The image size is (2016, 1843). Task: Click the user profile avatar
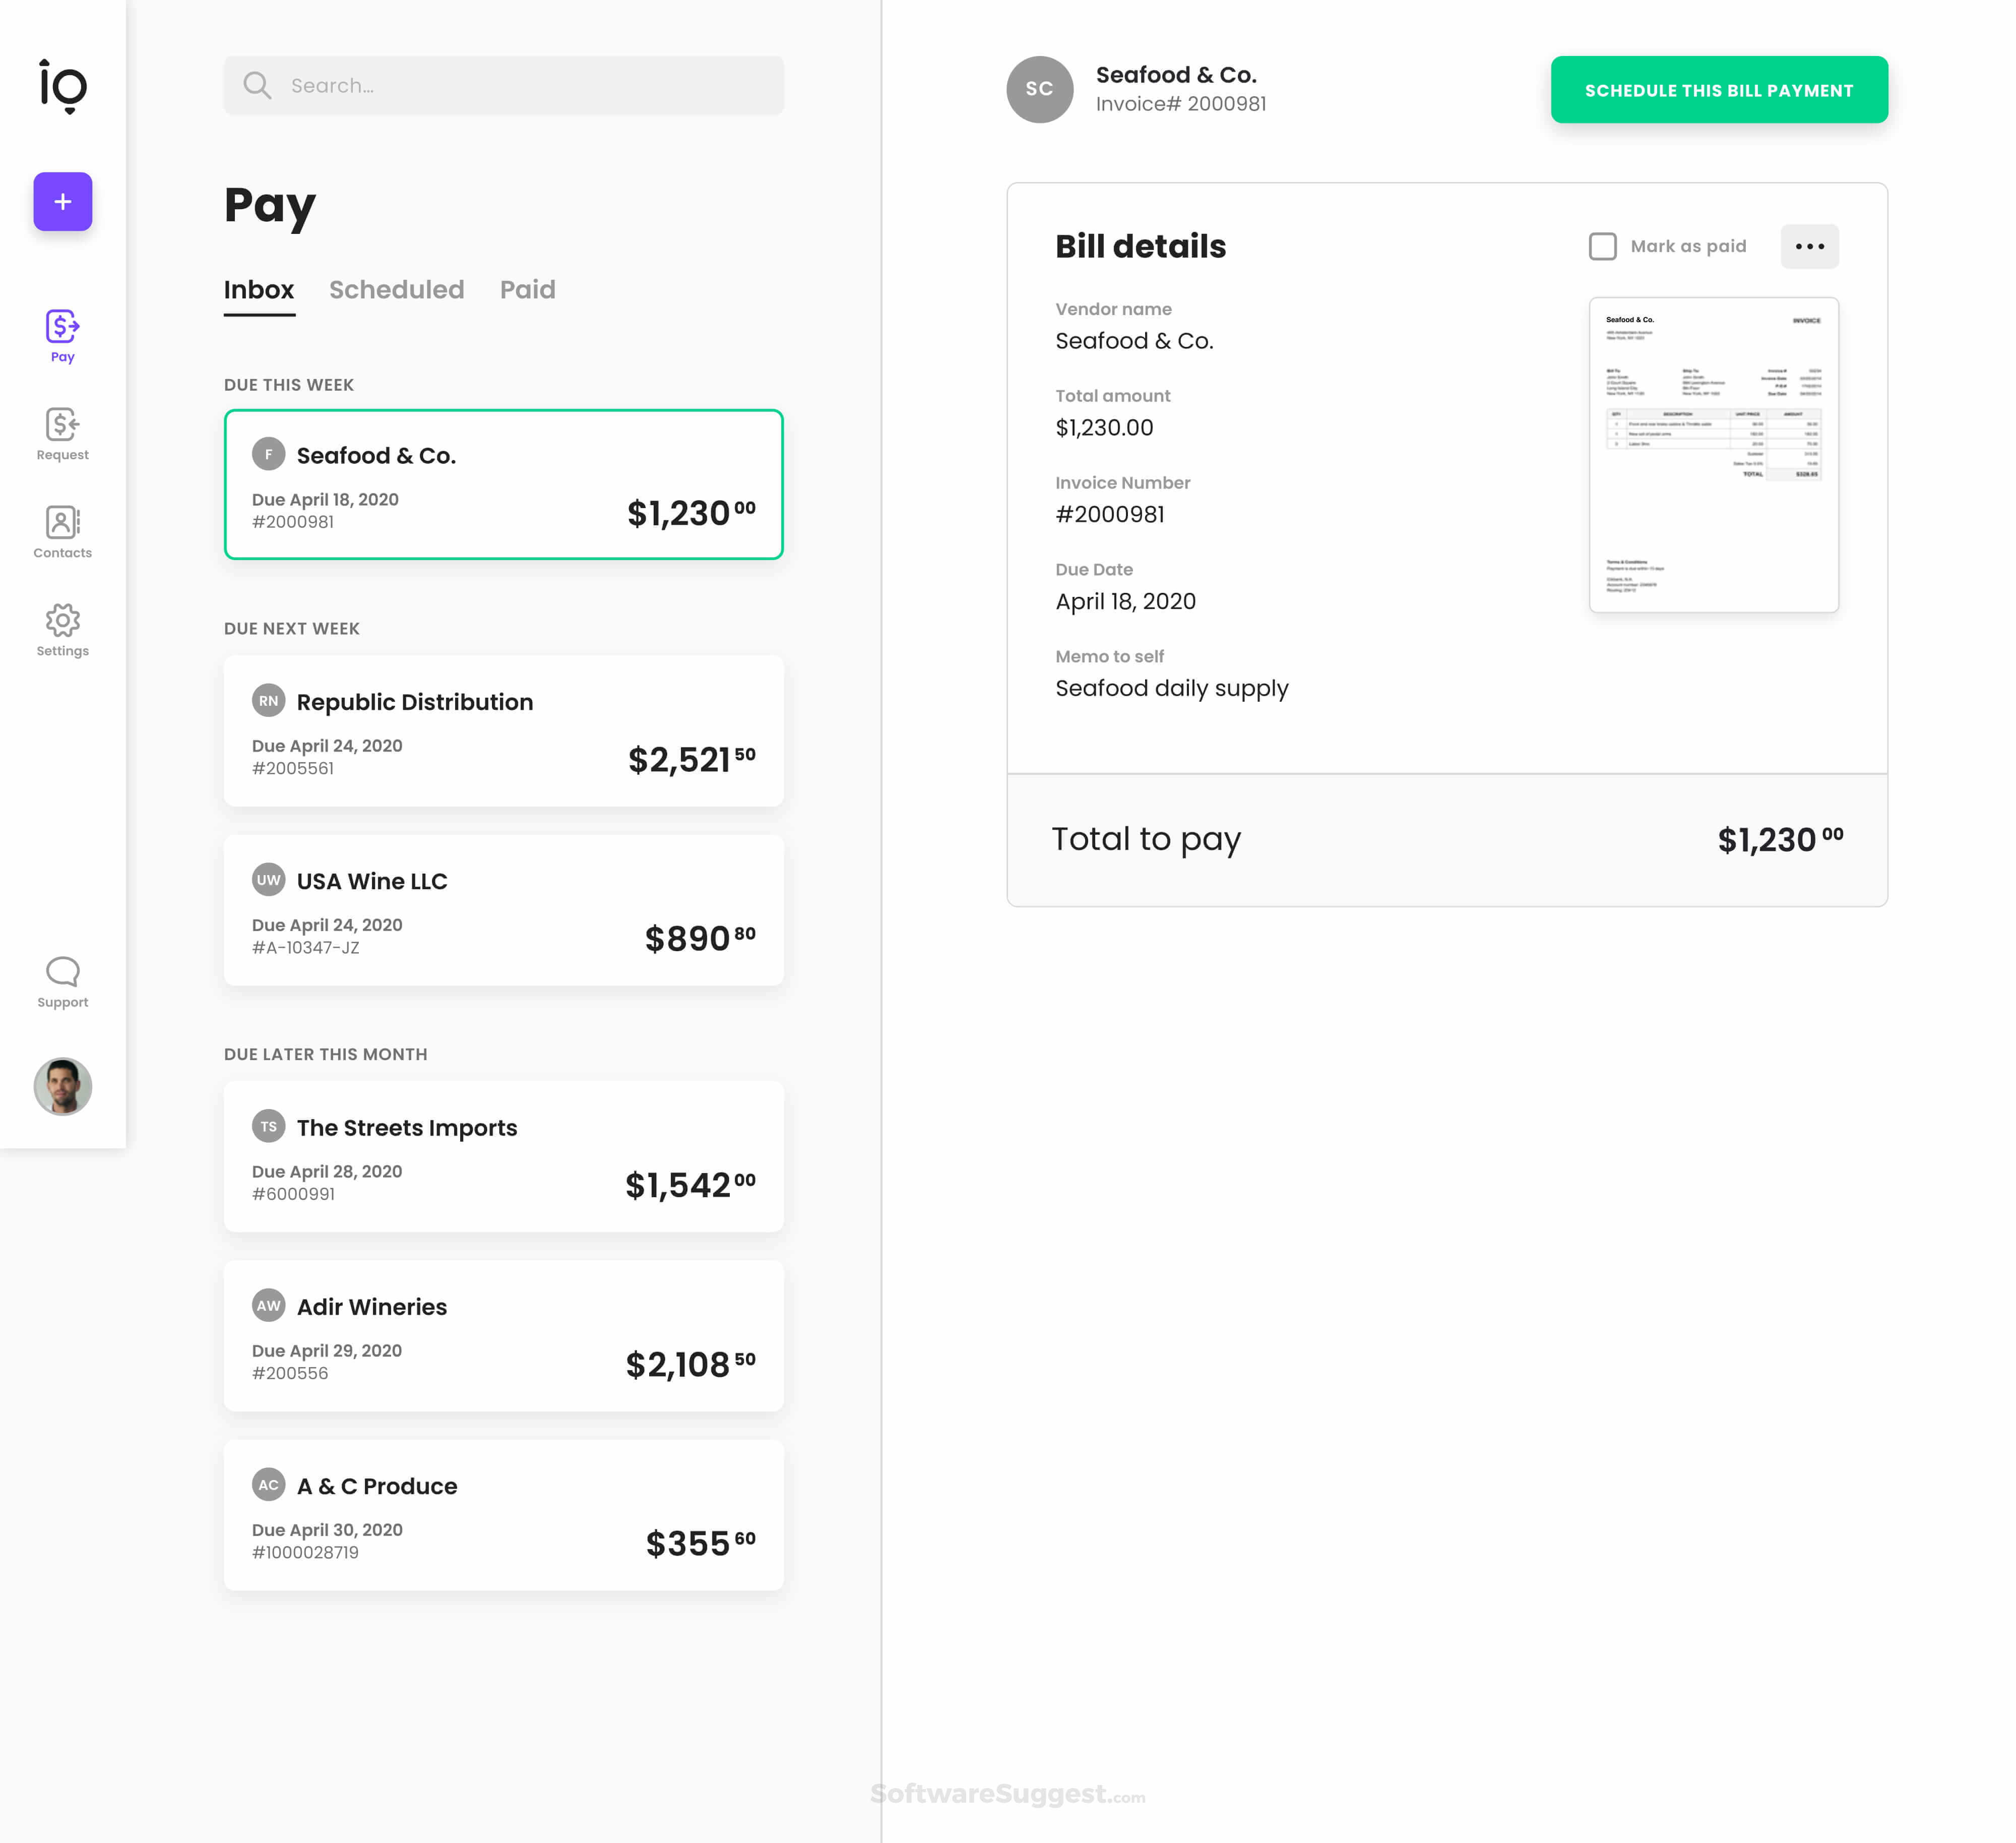62,1086
